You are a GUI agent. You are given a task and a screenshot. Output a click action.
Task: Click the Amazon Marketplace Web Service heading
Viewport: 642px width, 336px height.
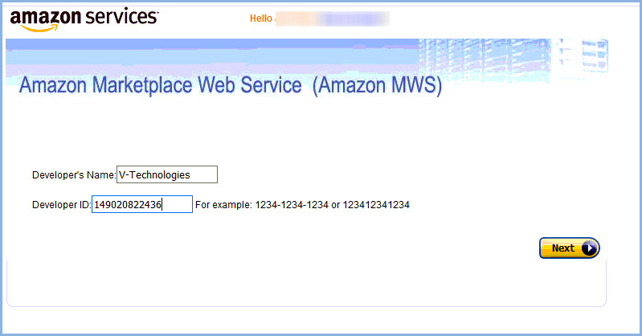(231, 85)
